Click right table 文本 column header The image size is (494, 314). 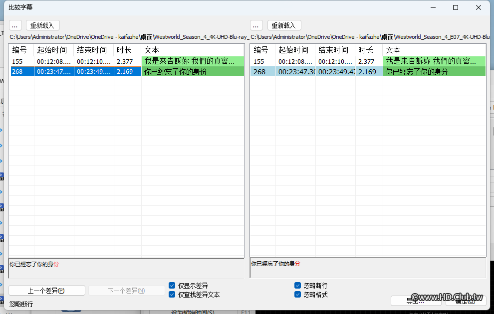[x=434, y=50]
